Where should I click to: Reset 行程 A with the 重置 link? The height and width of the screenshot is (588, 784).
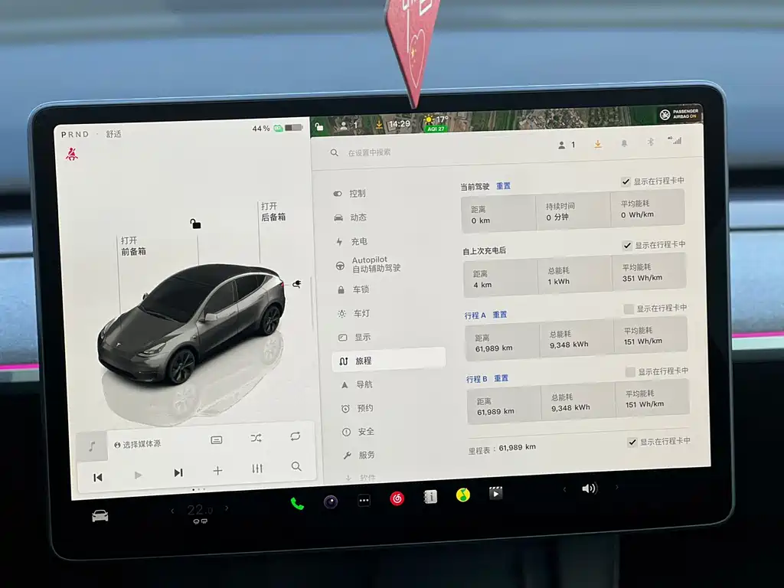point(501,314)
